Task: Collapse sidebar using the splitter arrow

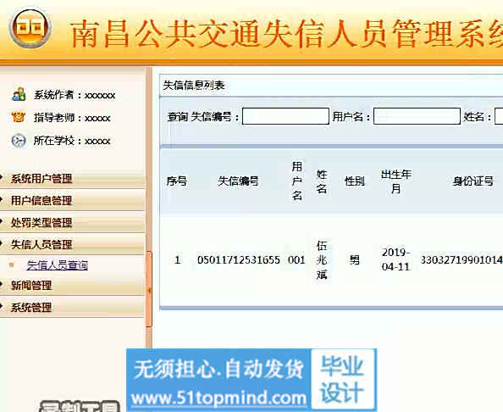Action: coord(149,290)
